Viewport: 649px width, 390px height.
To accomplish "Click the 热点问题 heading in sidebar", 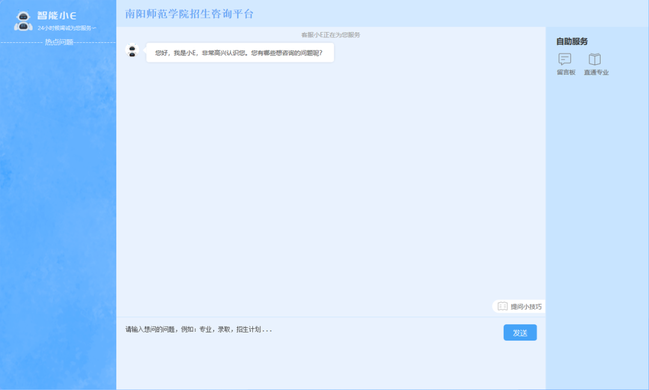I will click(59, 42).
